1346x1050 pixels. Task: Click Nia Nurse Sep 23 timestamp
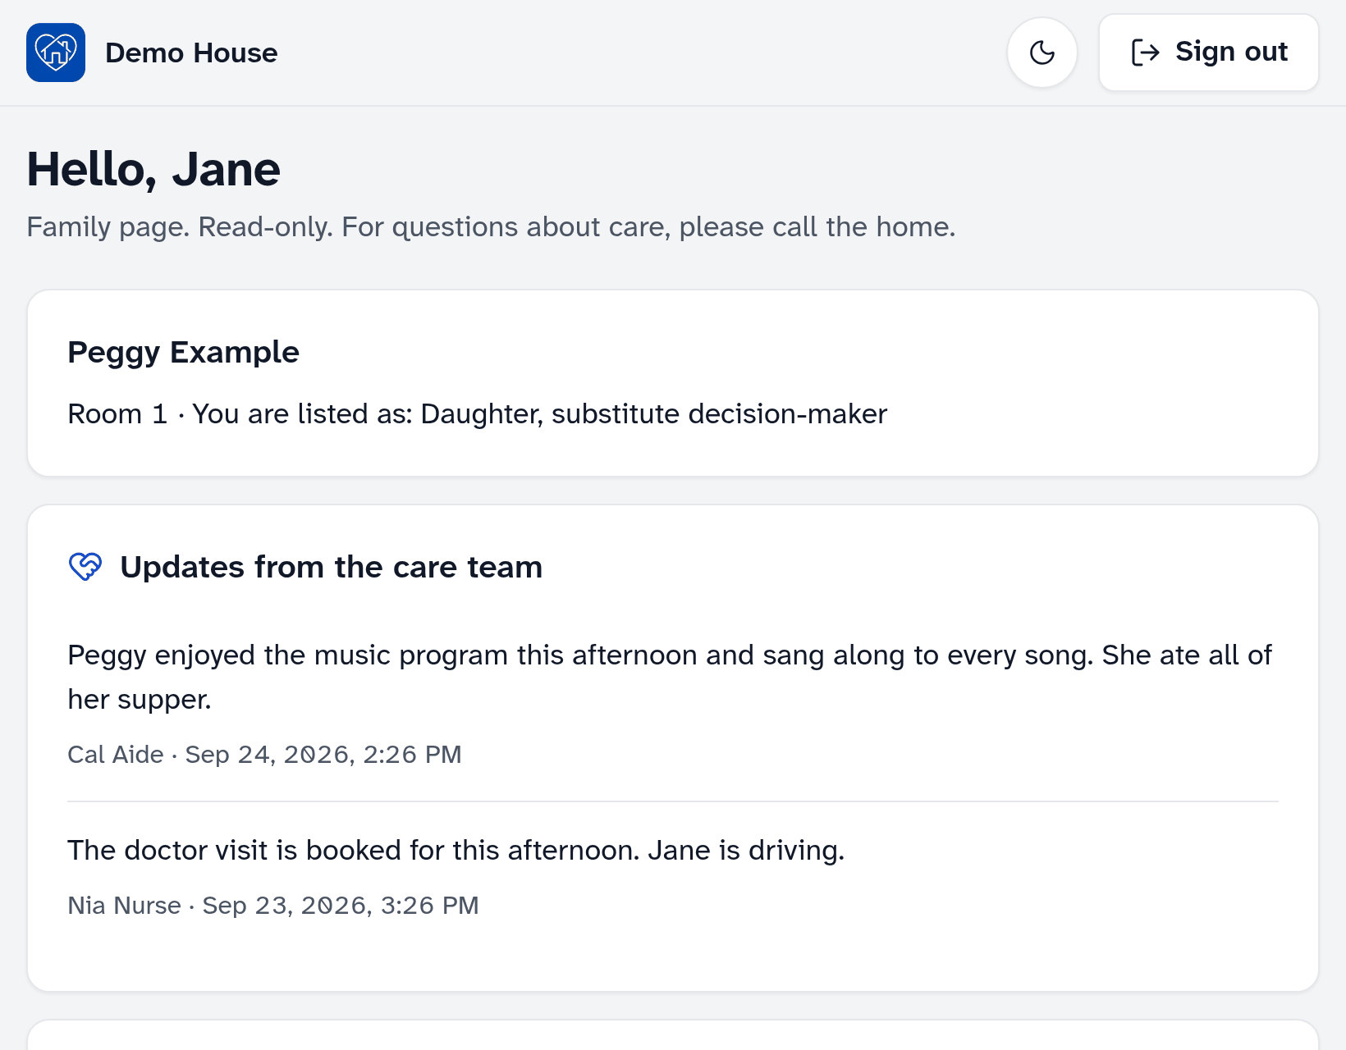coord(272,906)
